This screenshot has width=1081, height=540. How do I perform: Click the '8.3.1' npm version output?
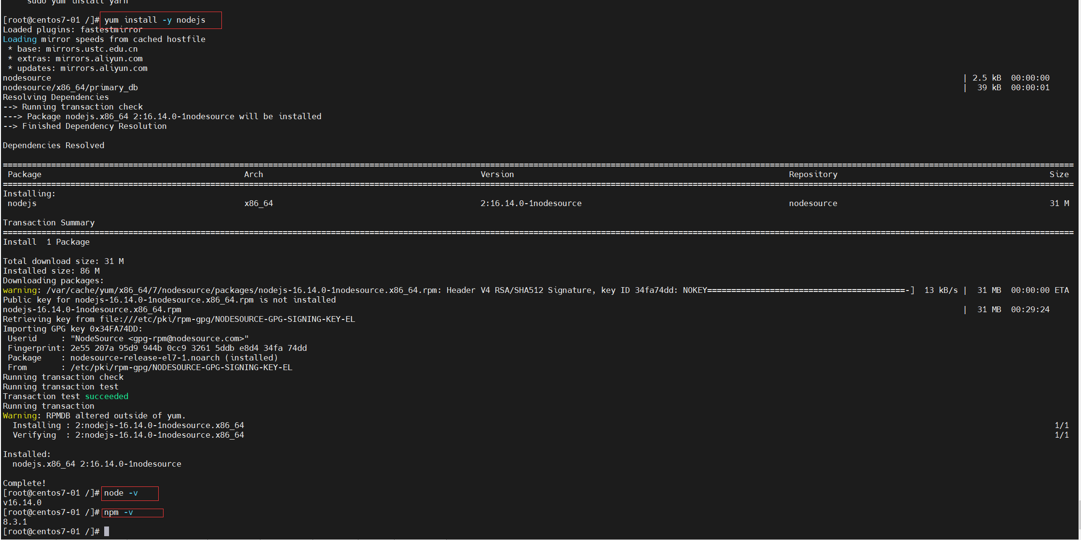[x=15, y=522]
